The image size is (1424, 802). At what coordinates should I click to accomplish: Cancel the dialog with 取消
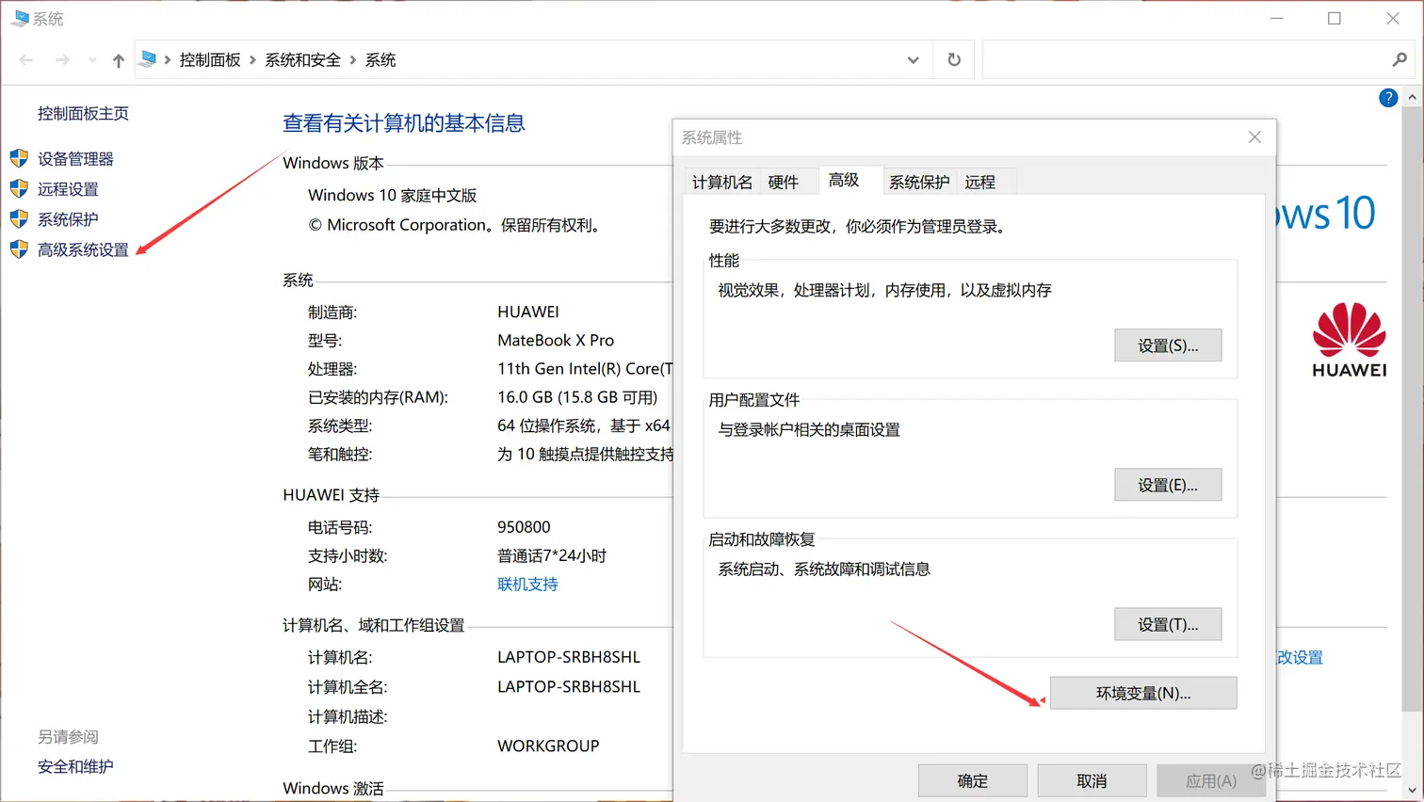click(x=1092, y=781)
